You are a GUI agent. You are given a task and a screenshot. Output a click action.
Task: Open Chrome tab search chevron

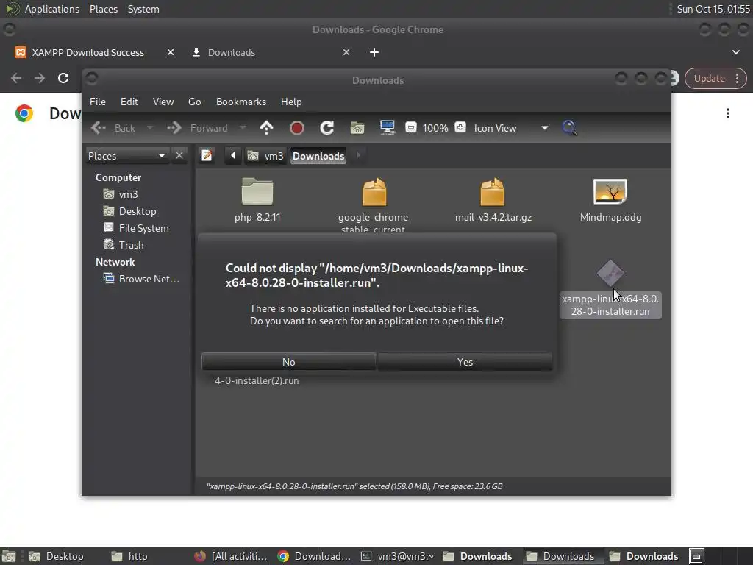tap(735, 52)
